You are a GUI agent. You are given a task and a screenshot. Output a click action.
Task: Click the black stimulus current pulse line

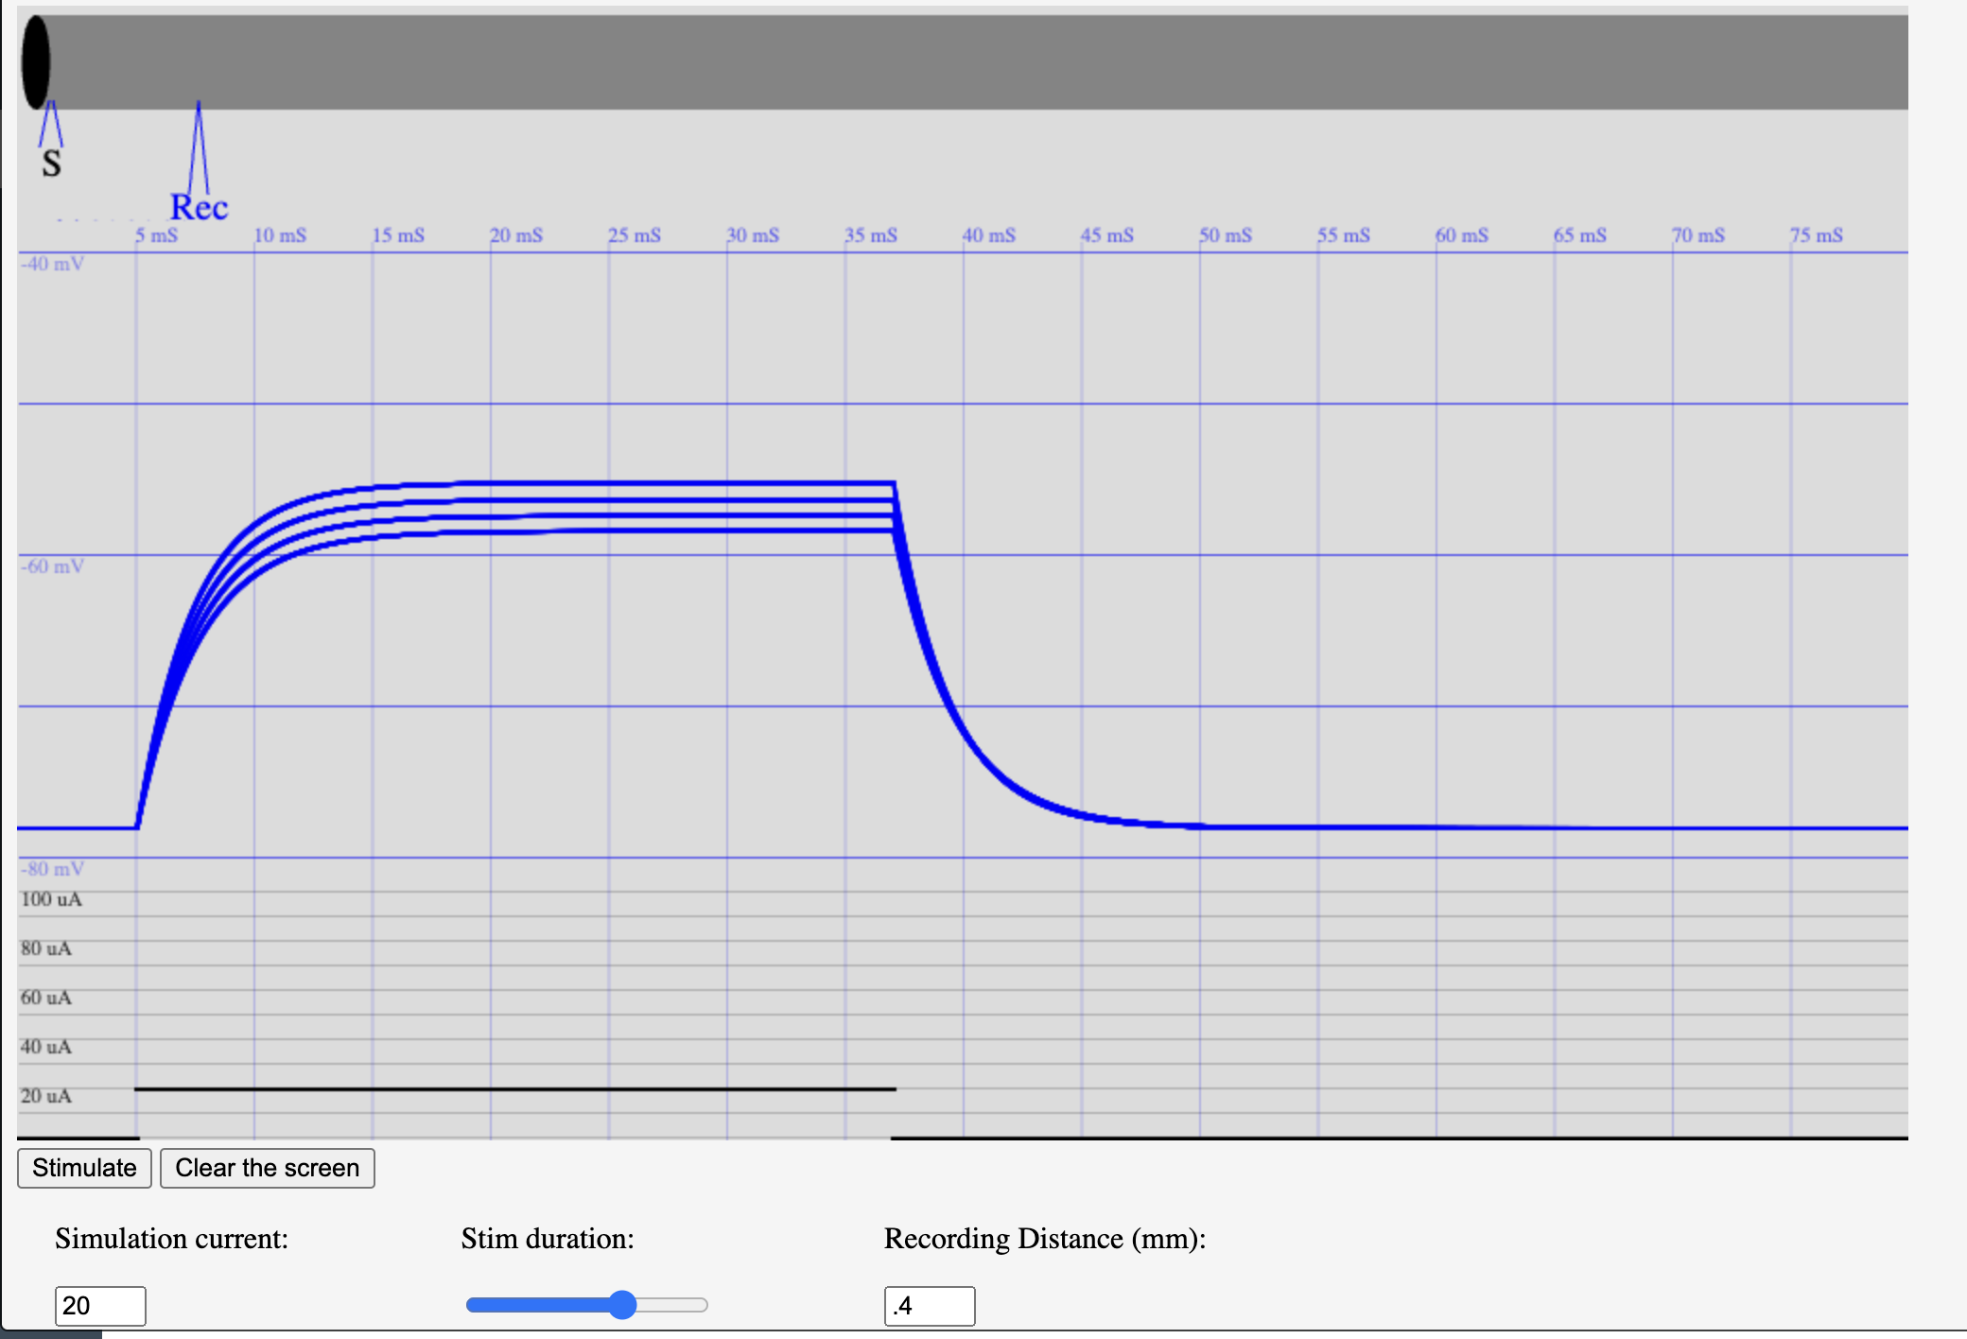point(515,1089)
